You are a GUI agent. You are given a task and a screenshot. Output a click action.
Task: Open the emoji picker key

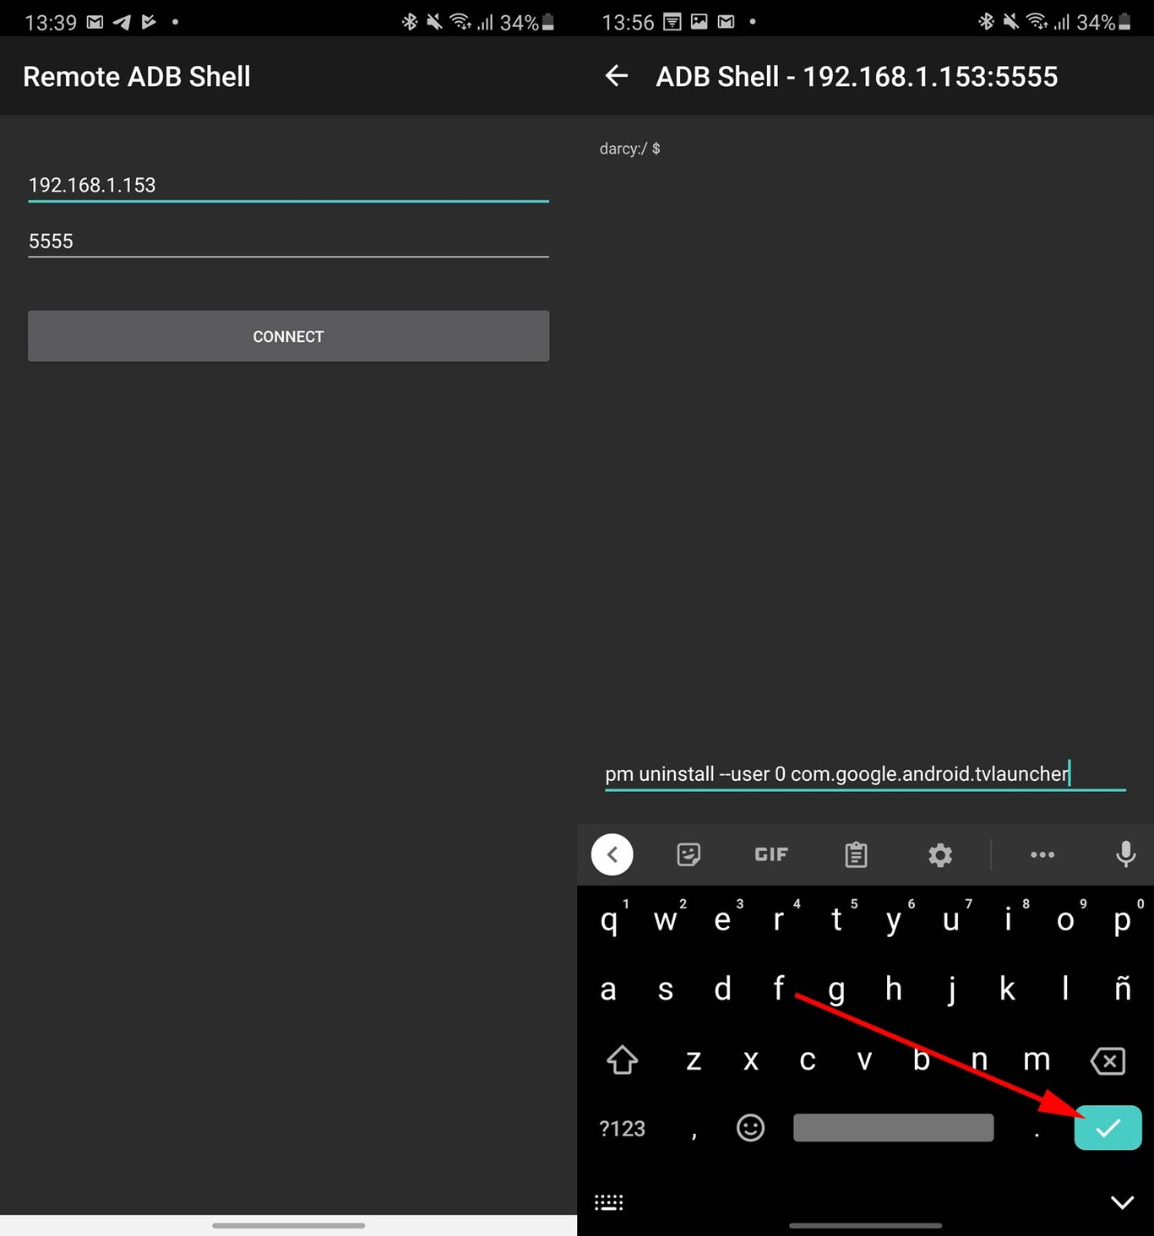[749, 1128]
